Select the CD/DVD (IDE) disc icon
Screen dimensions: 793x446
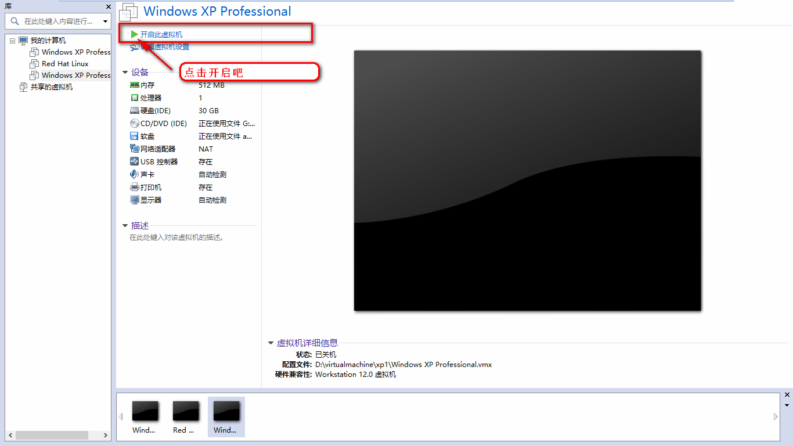(x=135, y=124)
